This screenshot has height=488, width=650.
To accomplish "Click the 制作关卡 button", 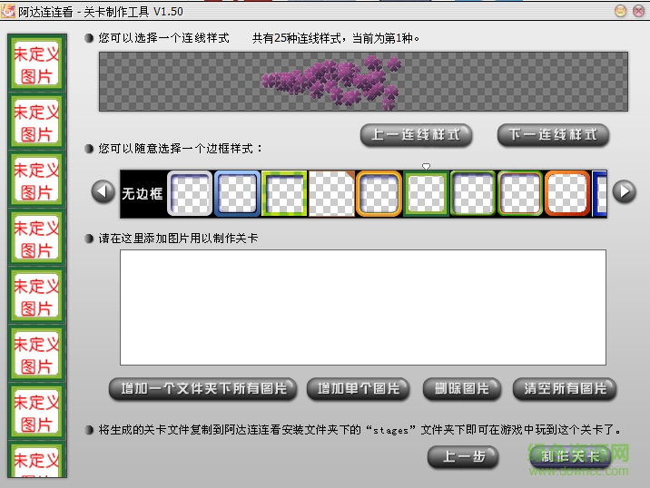I will pos(570,456).
